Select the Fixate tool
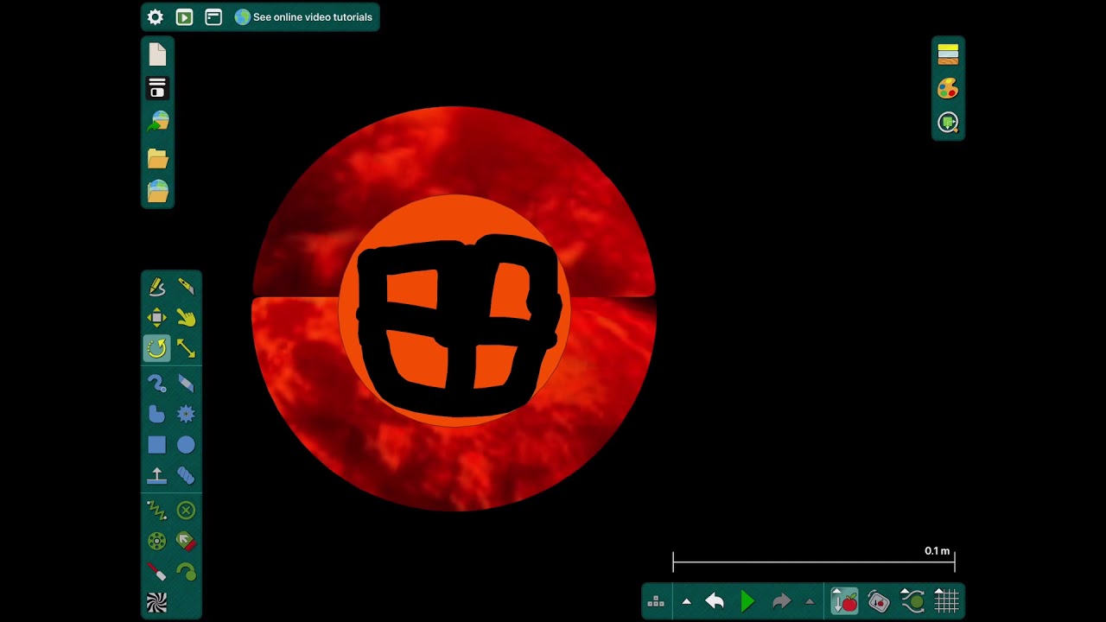This screenshot has height=622, width=1106. [x=186, y=511]
